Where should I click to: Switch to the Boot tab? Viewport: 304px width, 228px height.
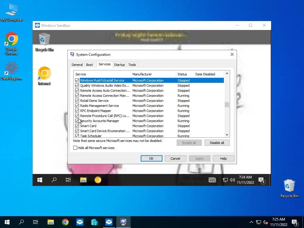coord(89,64)
